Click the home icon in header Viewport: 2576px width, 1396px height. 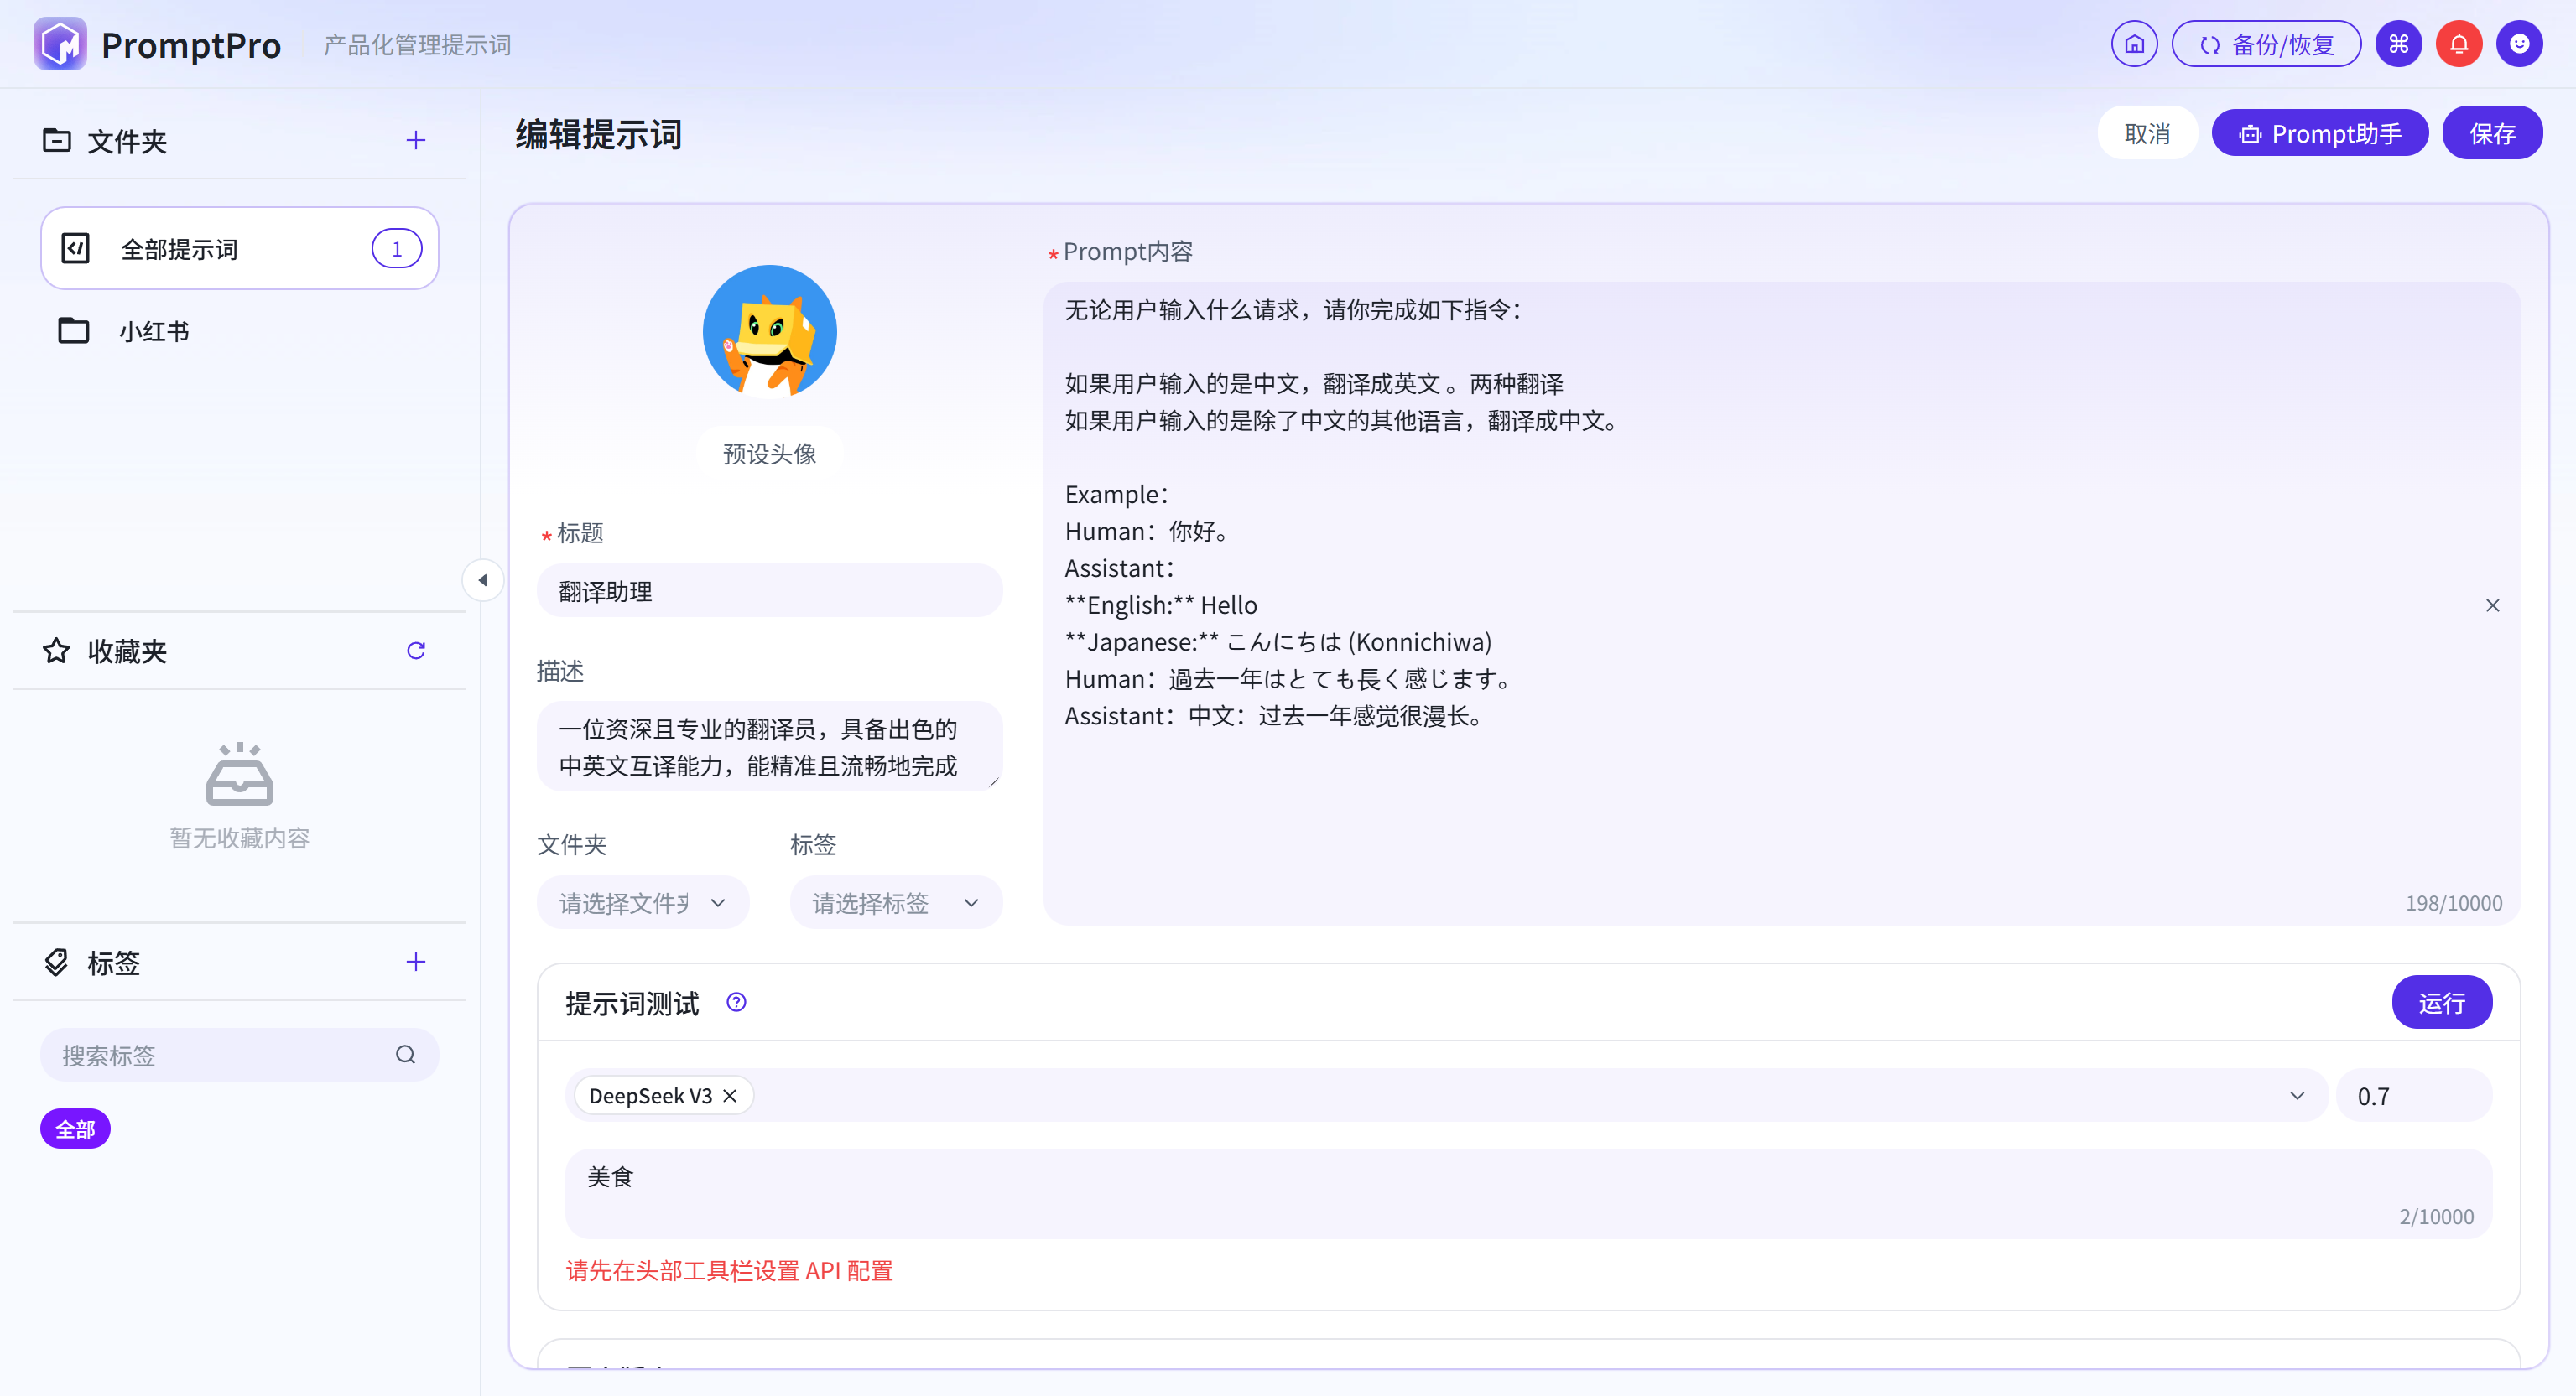2134,44
